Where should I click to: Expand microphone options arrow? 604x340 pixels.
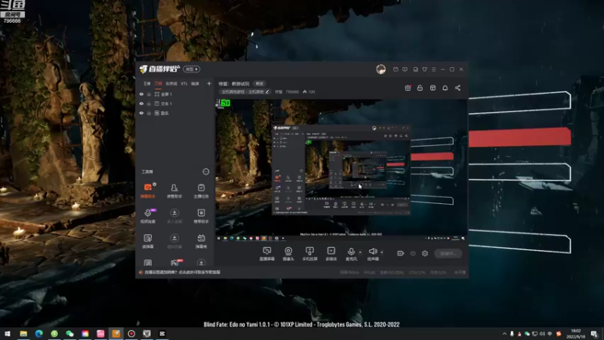(360, 252)
